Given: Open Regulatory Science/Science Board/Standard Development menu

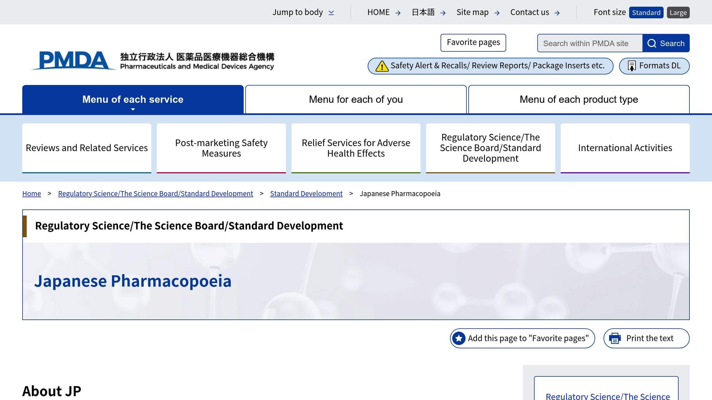Looking at the screenshot, I should [x=491, y=148].
